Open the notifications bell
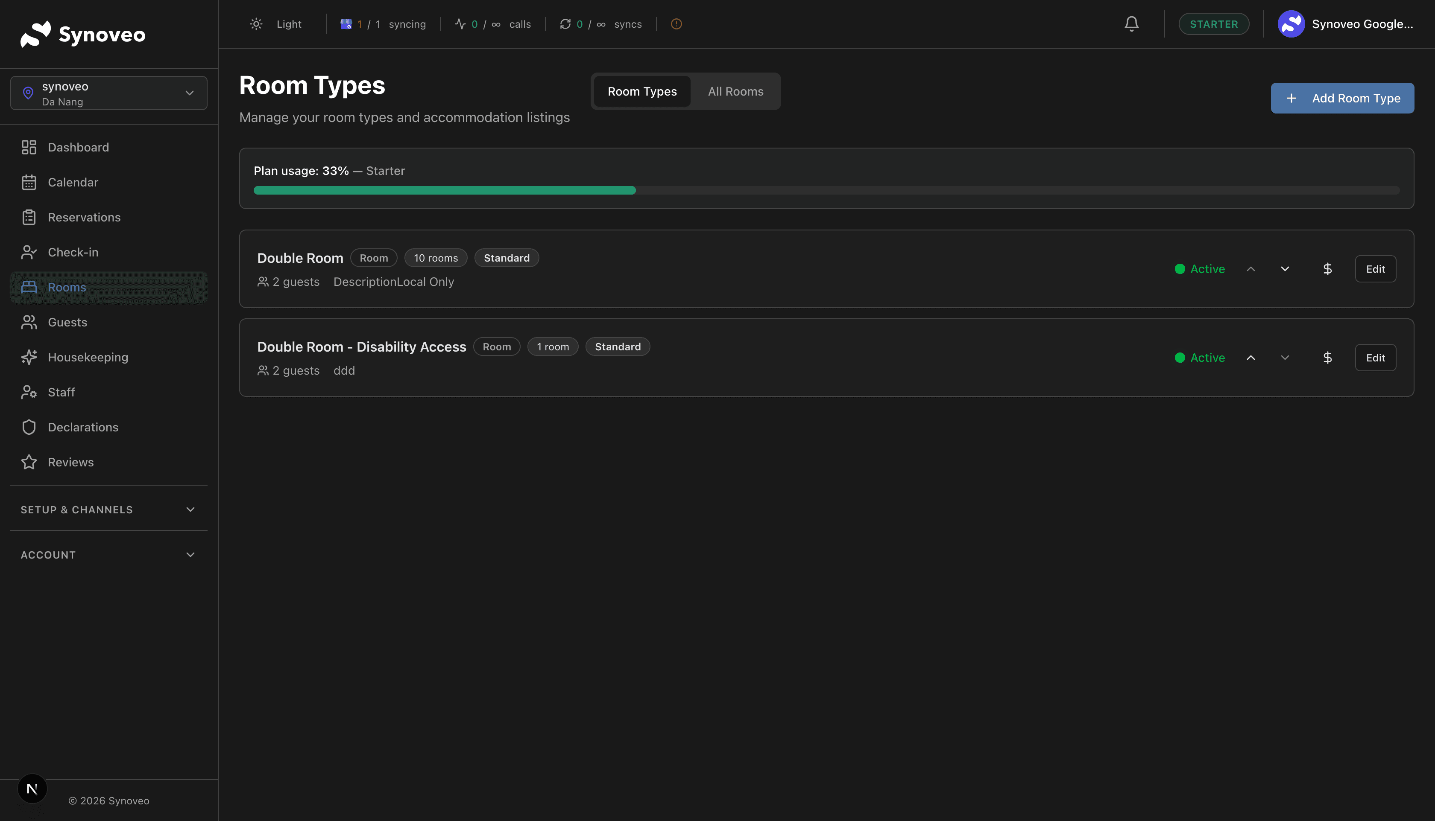The width and height of the screenshot is (1435, 821). [x=1131, y=24]
